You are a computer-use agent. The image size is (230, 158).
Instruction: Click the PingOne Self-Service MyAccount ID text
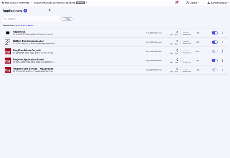33,71
